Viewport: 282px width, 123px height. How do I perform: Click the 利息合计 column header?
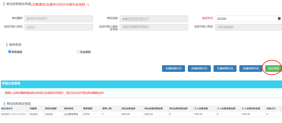click(x=271, y=109)
